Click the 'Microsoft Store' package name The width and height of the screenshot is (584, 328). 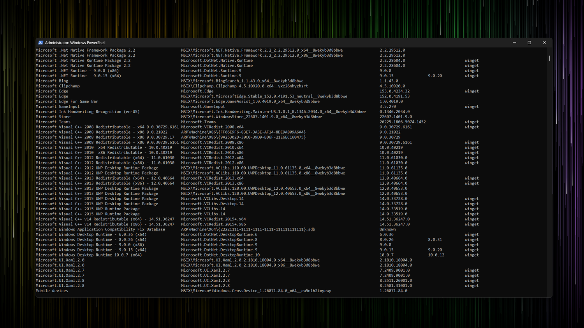point(53,117)
